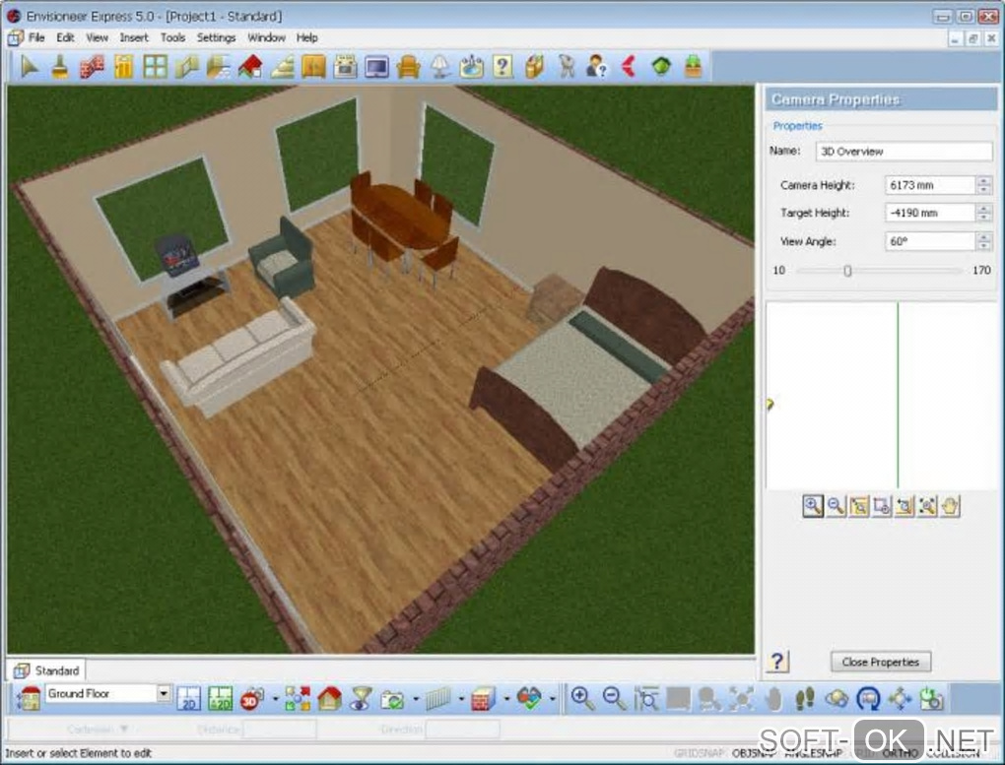Click zoom-in magnifier in Camera Properties panel
Viewport: 1005px width, 765px height.
pyautogui.click(x=813, y=506)
